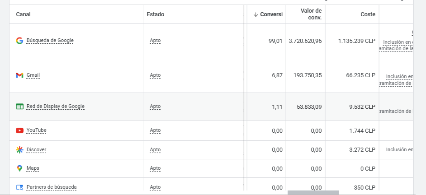Open the Gmail channel link
Image resolution: width=426 pixels, height=195 pixels.
pyautogui.click(x=33, y=75)
